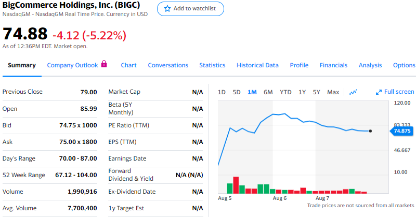Click the N/A (N/A) dividend value
This screenshot has width=416, height=217.
point(189,175)
